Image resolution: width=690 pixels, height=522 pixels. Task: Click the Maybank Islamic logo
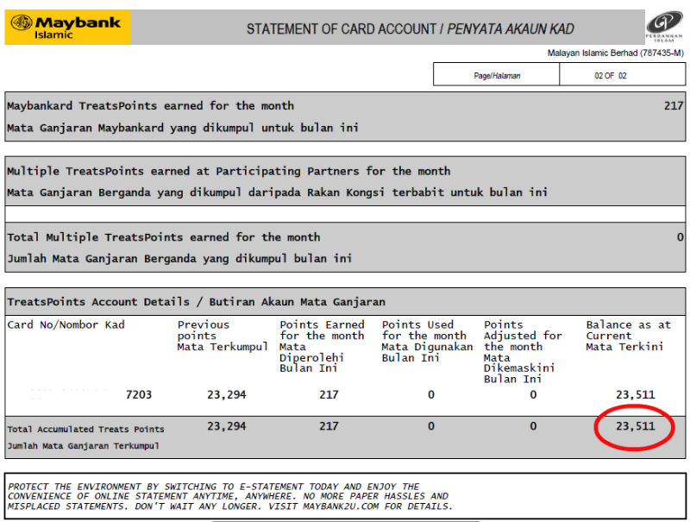pyautogui.click(x=67, y=28)
